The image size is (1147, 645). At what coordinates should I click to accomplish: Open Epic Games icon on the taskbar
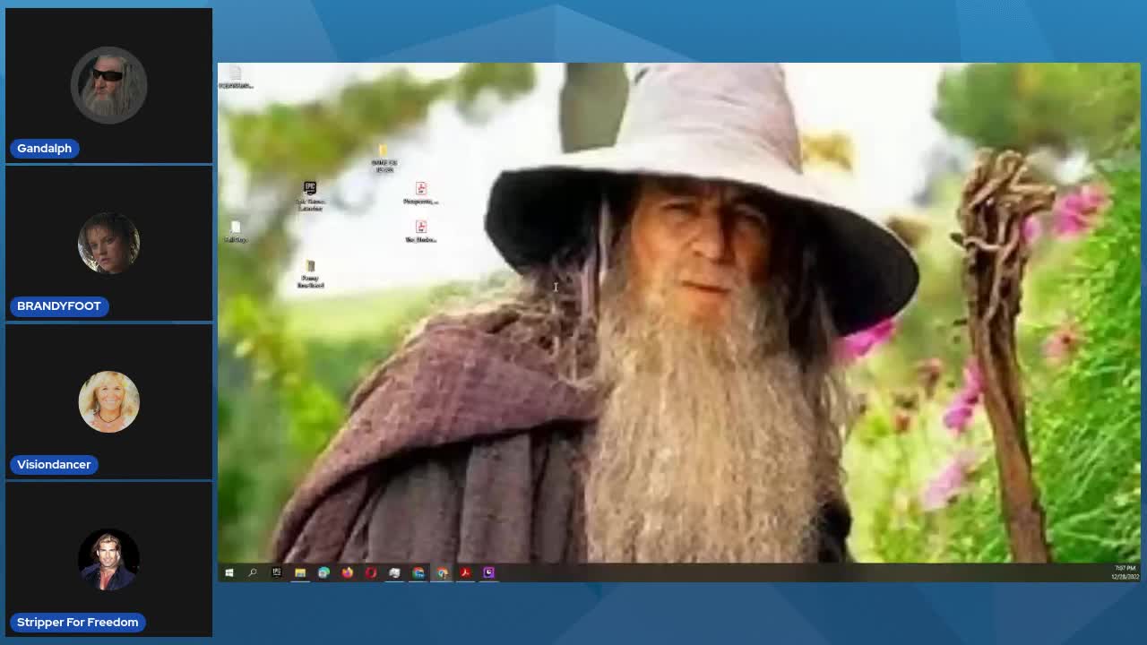[277, 572]
